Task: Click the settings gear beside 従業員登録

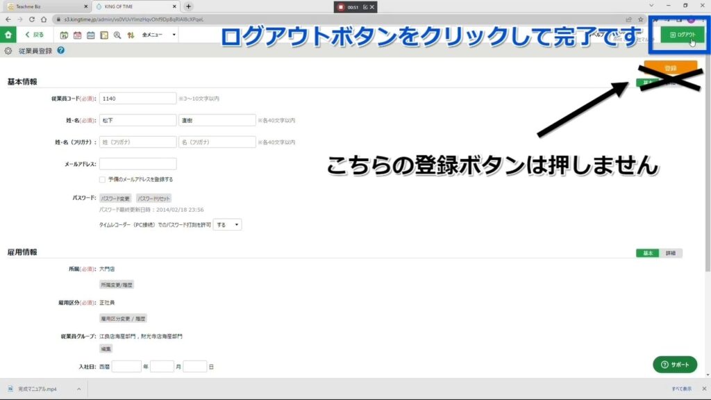Action: (x=8, y=51)
